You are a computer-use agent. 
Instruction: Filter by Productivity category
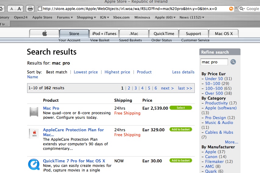[216, 103]
